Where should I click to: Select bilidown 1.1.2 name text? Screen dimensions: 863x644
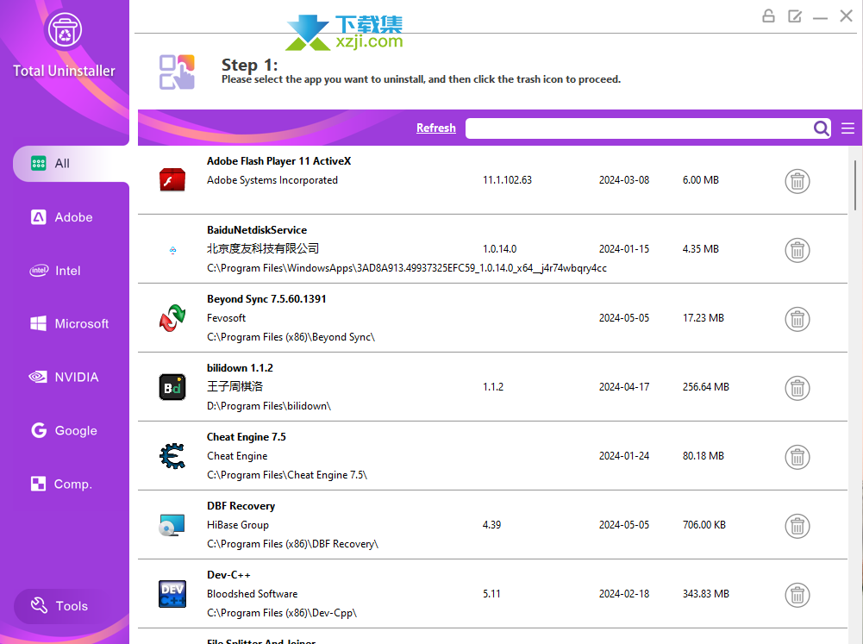(x=240, y=367)
